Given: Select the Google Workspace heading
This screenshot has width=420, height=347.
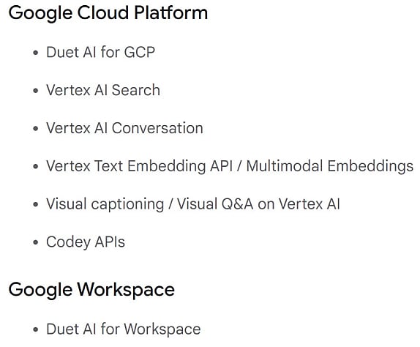Looking at the screenshot, I should [91, 291].
